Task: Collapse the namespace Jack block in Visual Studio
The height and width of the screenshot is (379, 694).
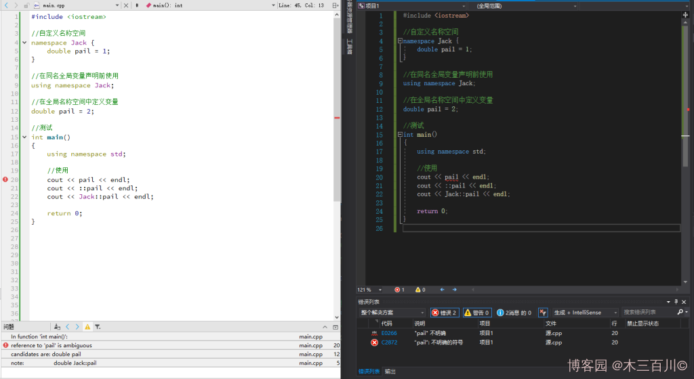Action: (x=400, y=41)
